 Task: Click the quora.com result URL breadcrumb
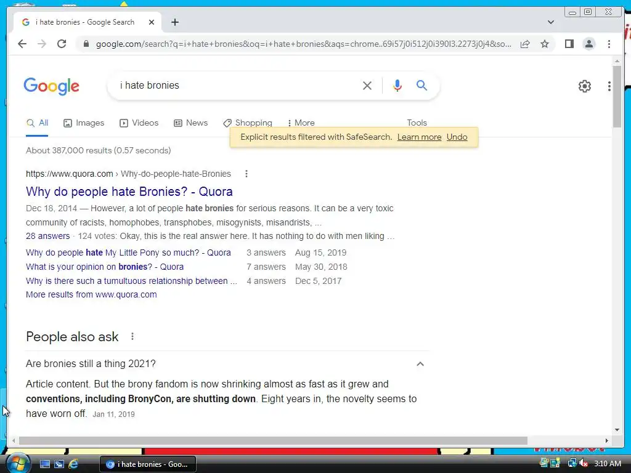128,174
